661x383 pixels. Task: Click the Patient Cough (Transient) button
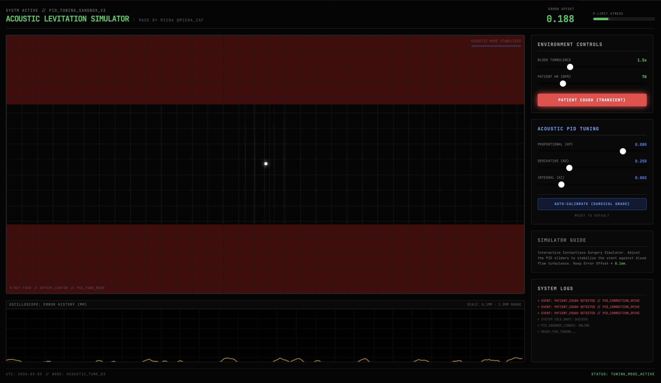(592, 100)
